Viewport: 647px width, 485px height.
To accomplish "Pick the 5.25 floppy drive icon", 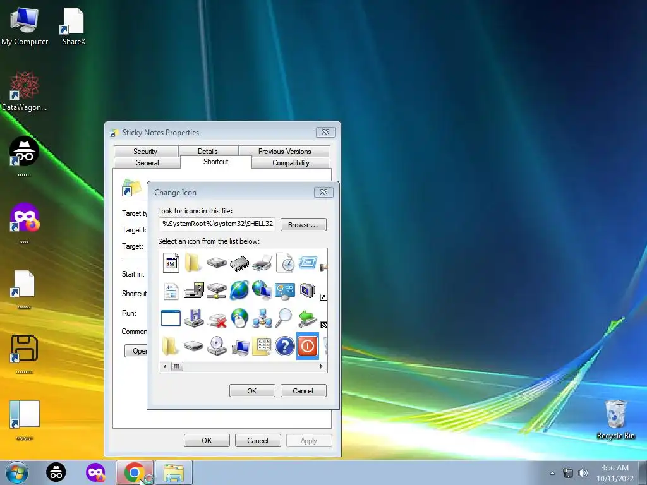I will [x=193, y=290].
